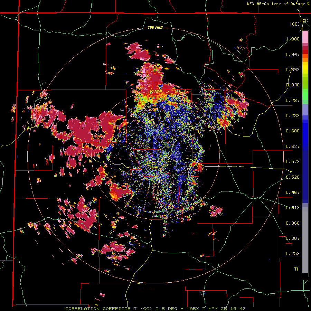
Task: Select the 0.947 scale value
Action: pyautogui.click(x=293, y=54)
